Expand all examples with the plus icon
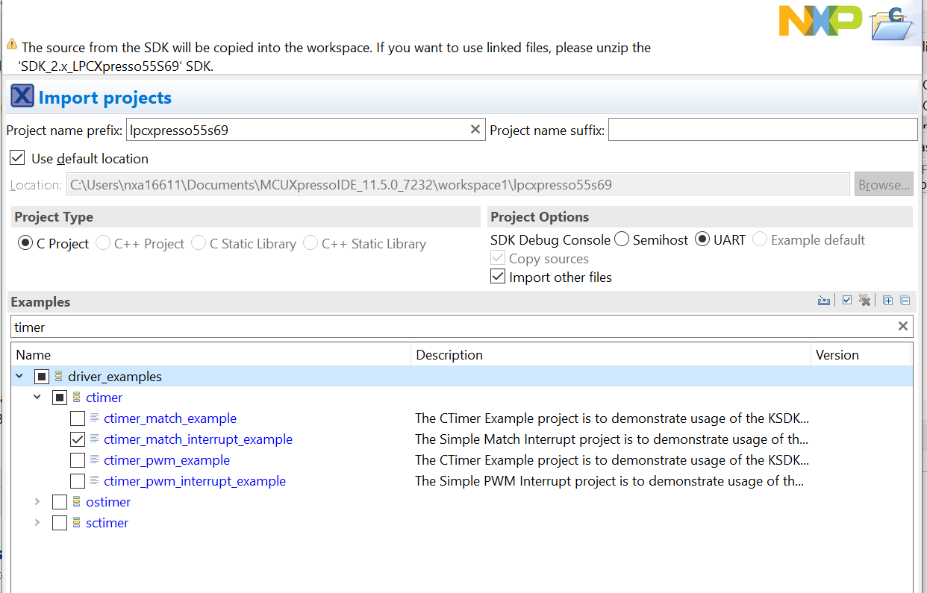The height and width of the screenshot is (593, 927). coord(887,301)
